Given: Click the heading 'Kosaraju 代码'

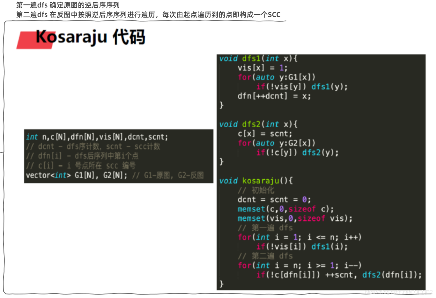Looking at the screenshot, I should [91, 37].
